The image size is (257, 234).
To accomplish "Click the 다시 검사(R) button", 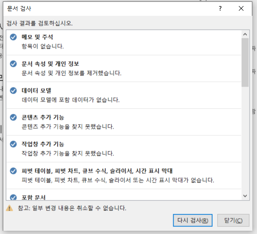I will [x=193, y=221].
